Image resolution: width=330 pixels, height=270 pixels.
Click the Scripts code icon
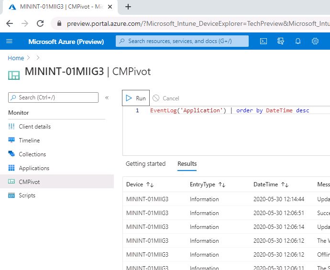(11, 195)
